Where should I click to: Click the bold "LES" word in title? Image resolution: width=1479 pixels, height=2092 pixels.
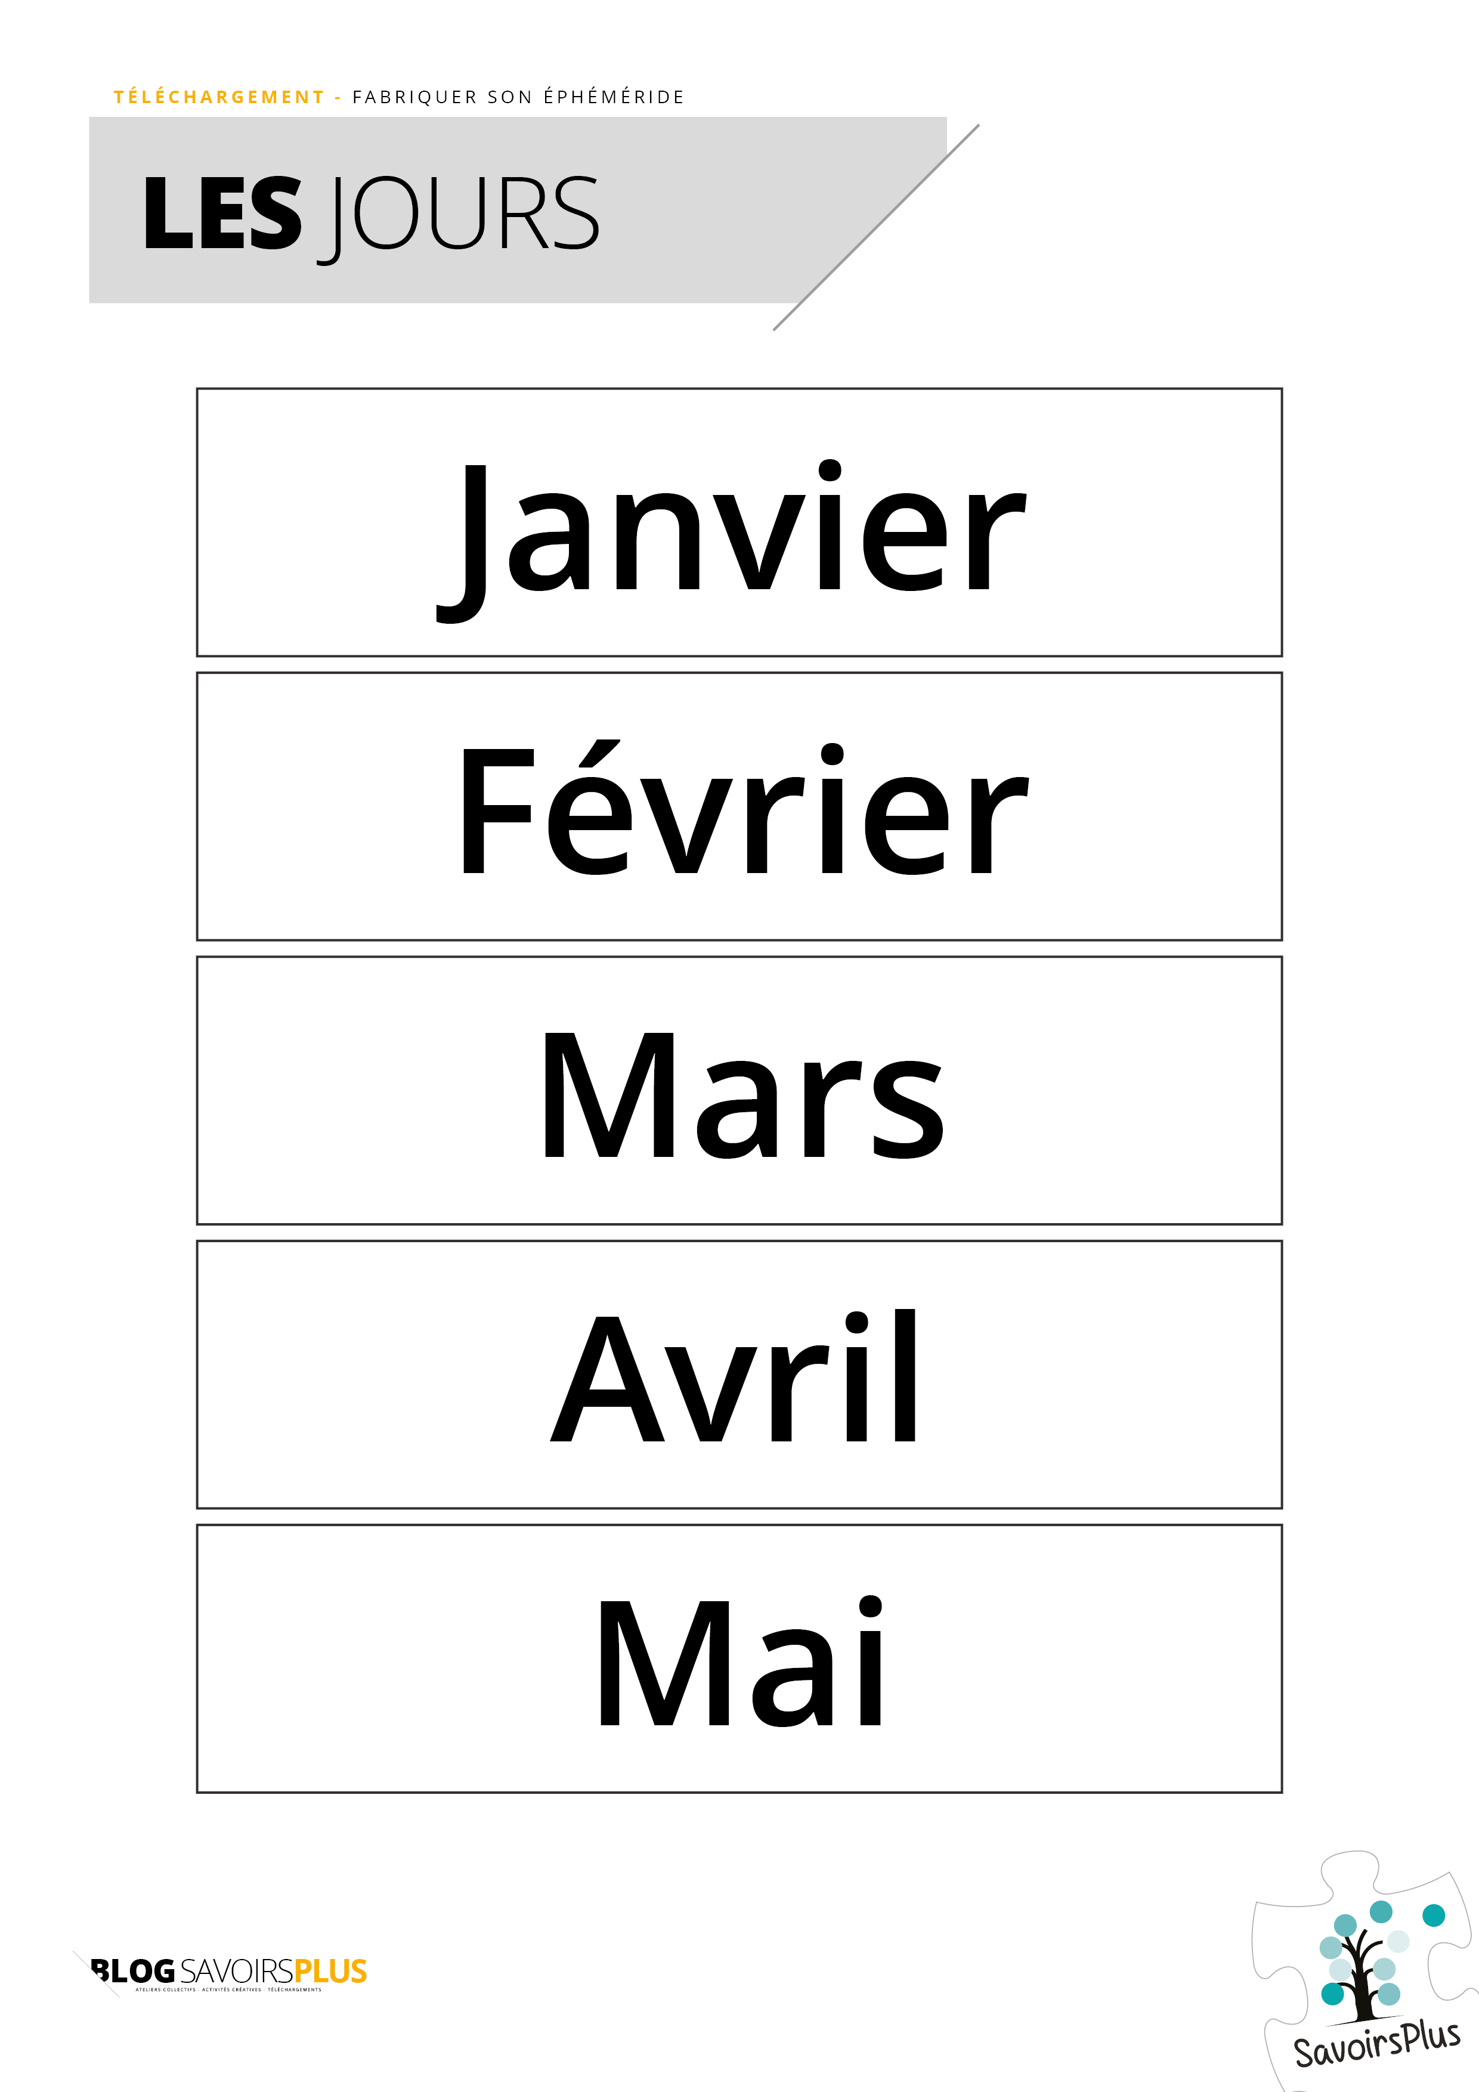point(222,214)
